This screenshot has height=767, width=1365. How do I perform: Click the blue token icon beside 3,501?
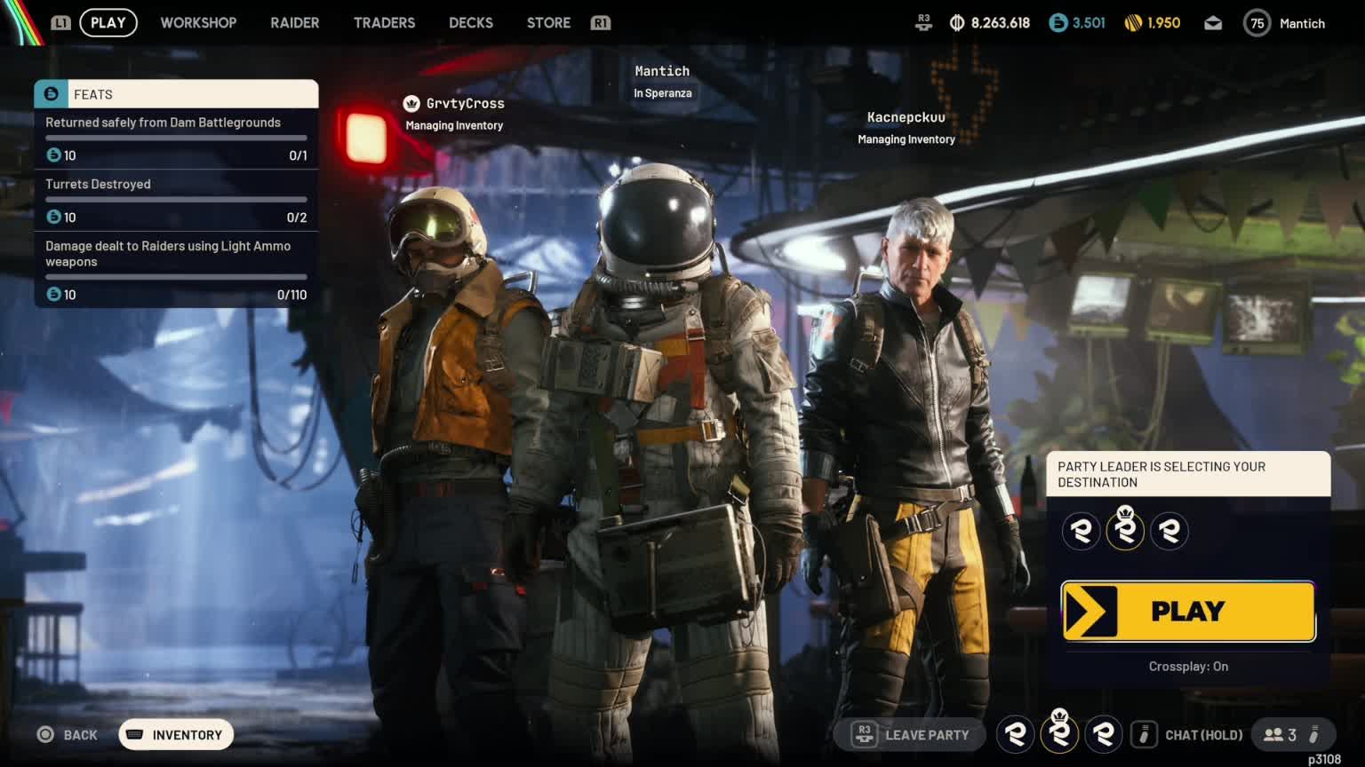click(1058, 23)
